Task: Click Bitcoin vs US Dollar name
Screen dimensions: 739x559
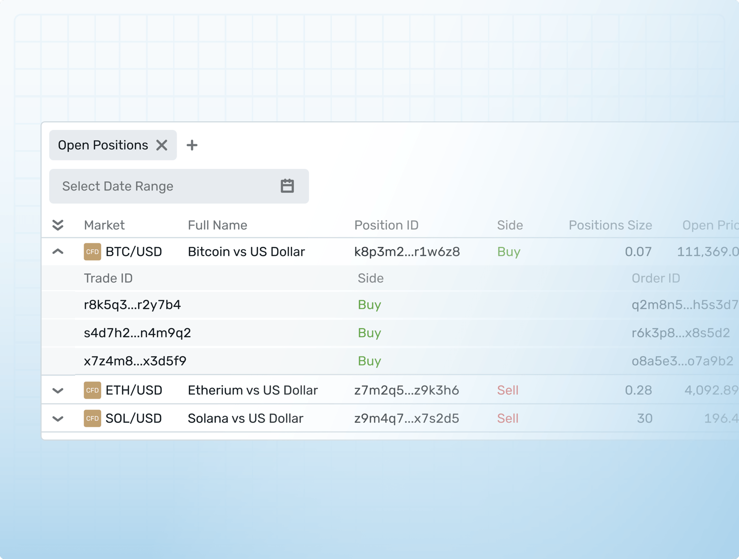Action: click(x=246, y=252)
